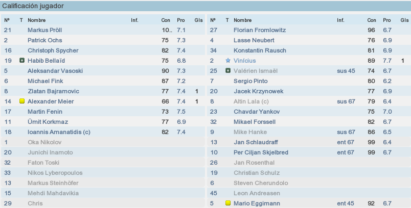Open Florian Fromlowitz player page
This screenshot has height=208, width=411.
click(260, 30)
